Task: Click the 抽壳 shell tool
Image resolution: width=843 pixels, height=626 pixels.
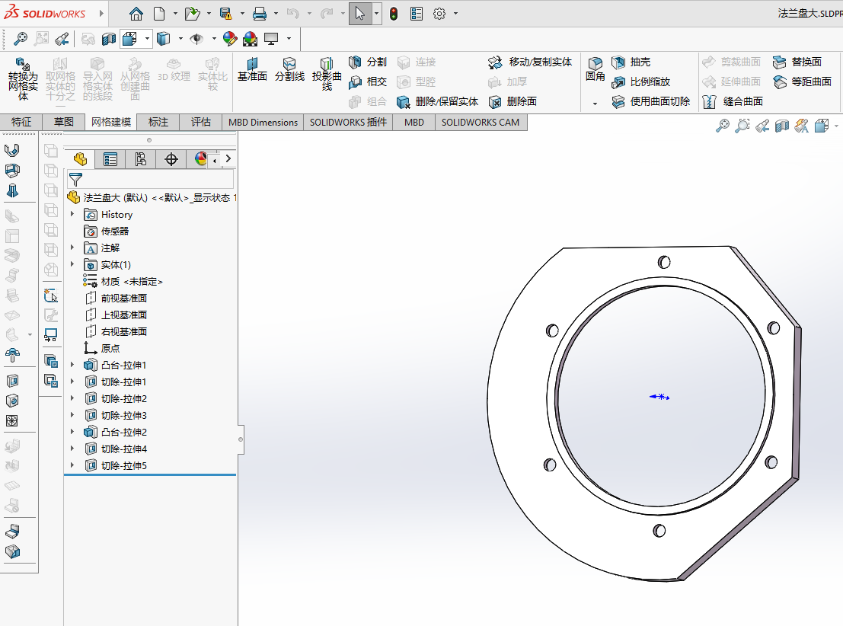Action: point(631,62)
